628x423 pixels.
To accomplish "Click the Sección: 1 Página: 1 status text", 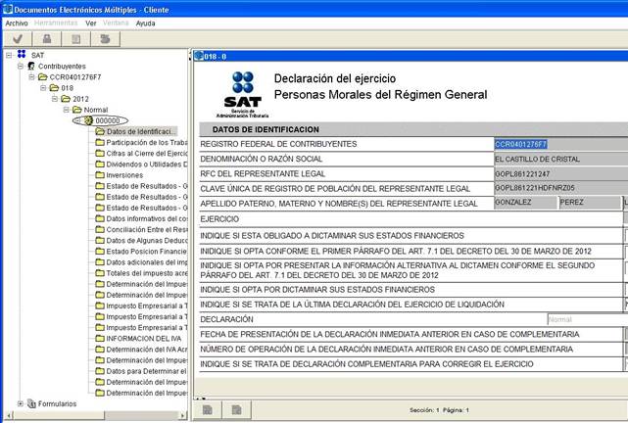I will (x=439, y=410).
